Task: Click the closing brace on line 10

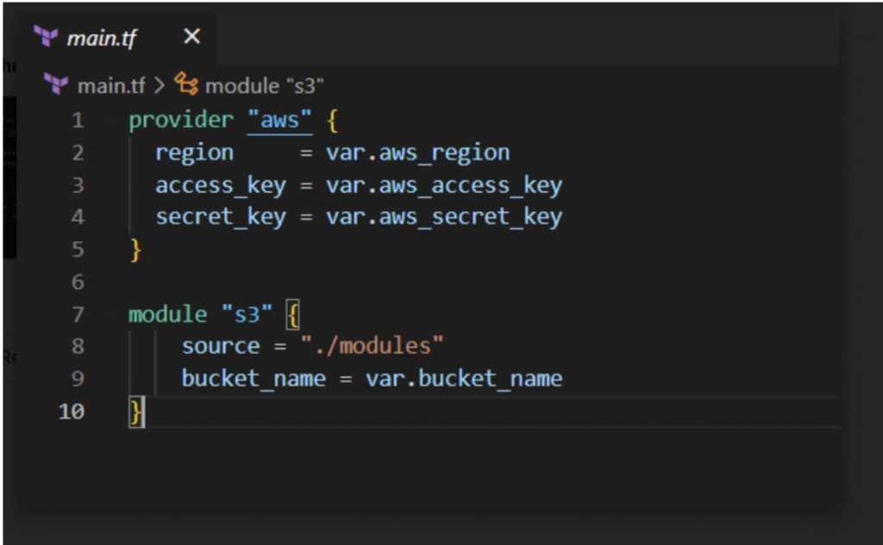Action: click(135, 412)
